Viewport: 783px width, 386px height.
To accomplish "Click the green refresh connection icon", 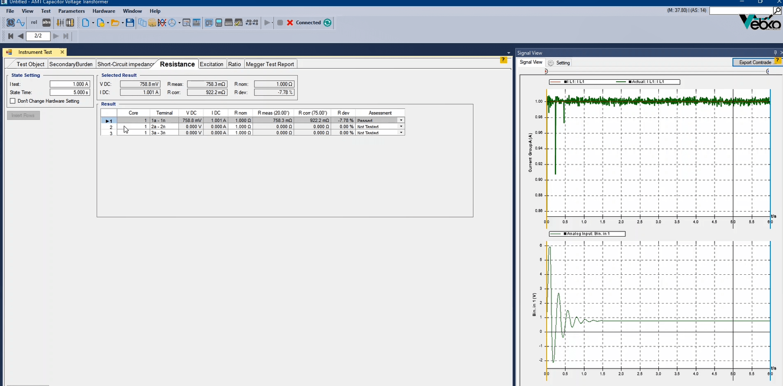I will (x=328, y=23).
